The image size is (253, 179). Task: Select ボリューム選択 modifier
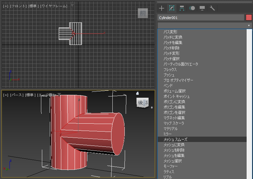pyautogui.click(x=202, y=91)
